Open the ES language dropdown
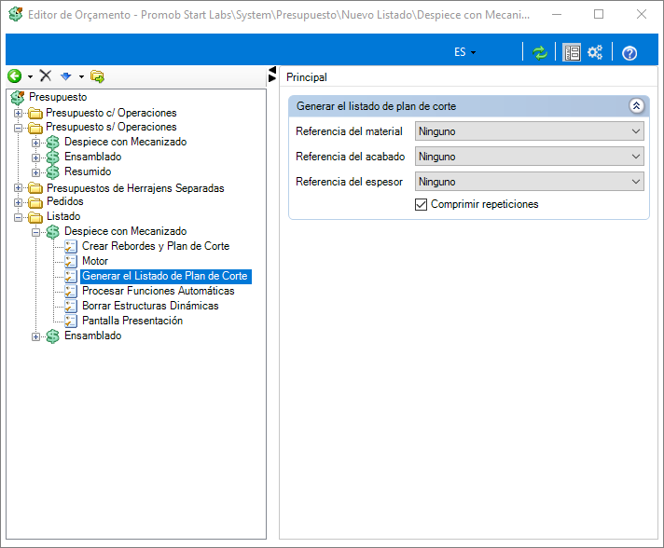Image resolution: width=664 pixels, height=548 pixels. point(464,52)
